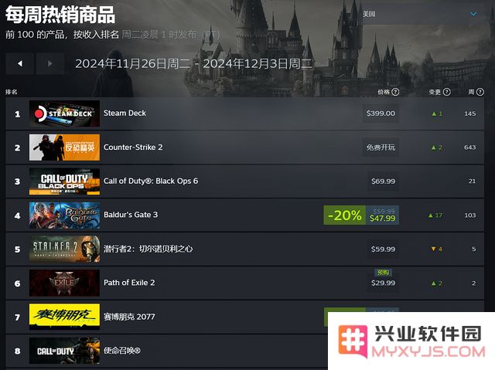Screen dimensions: 495x370
Task: Click the next week arrow button
Action: [x=50, y=63]
